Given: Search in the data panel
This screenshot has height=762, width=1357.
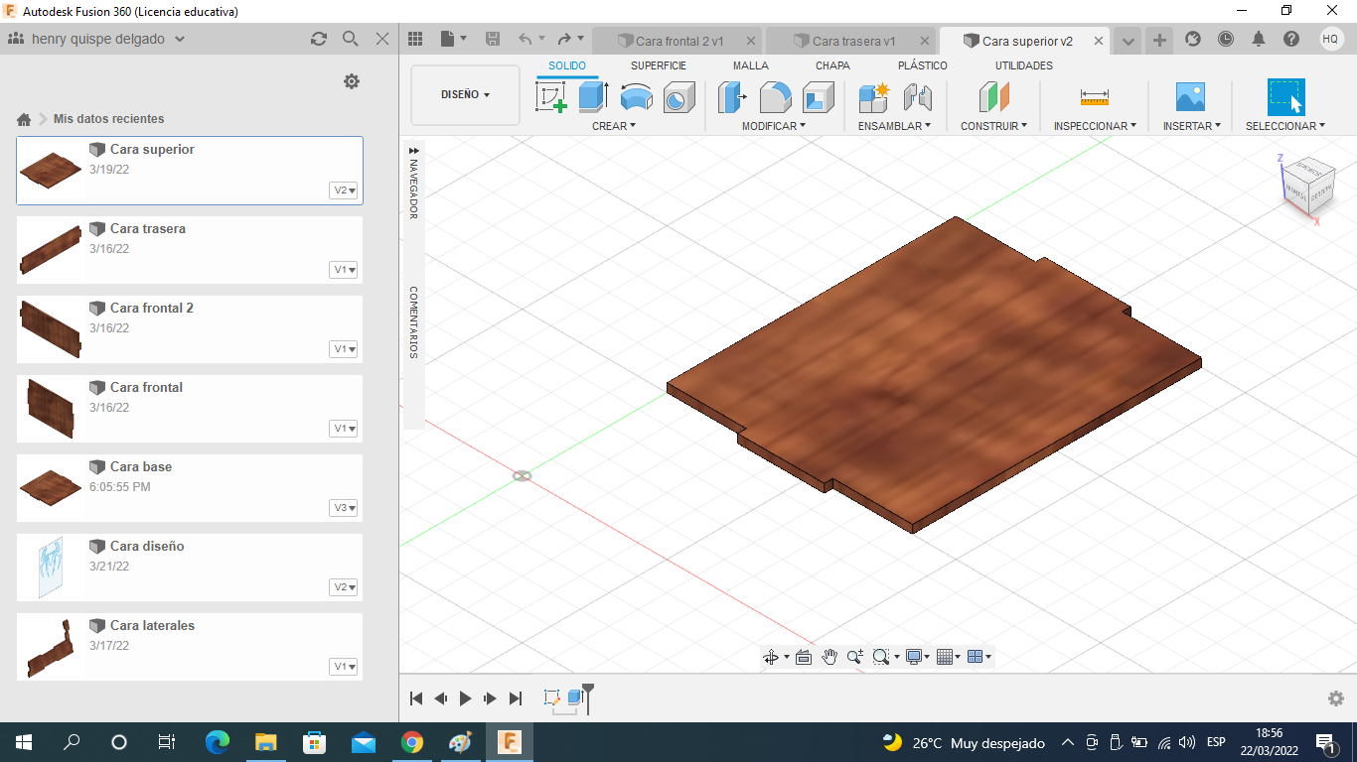Looking at the screenshot, I should (x=350, y=39).
